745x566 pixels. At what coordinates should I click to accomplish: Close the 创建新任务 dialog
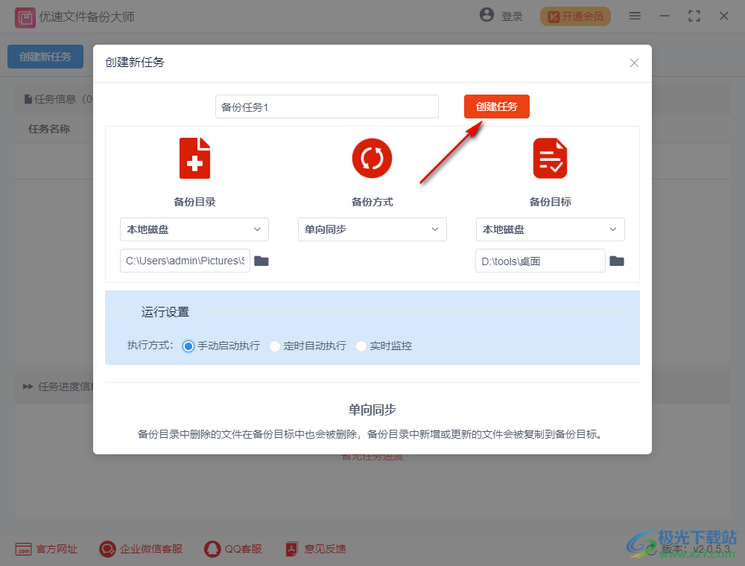[x=634, y=63]
